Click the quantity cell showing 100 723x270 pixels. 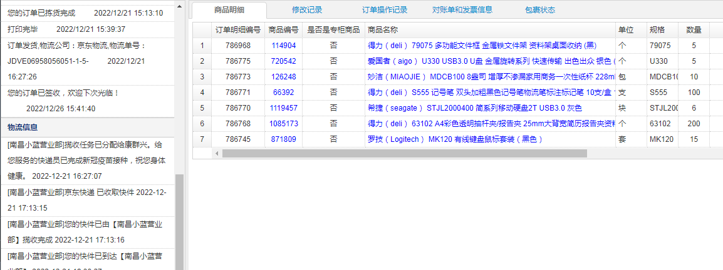(x=694, y=92)
